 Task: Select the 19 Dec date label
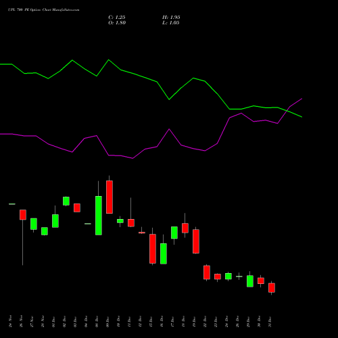pos(194,322)
